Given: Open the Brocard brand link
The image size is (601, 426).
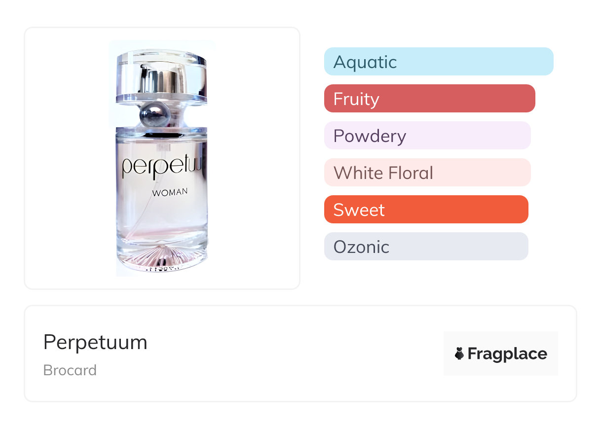Looking at the screenshot, I should tap(70, 370).
